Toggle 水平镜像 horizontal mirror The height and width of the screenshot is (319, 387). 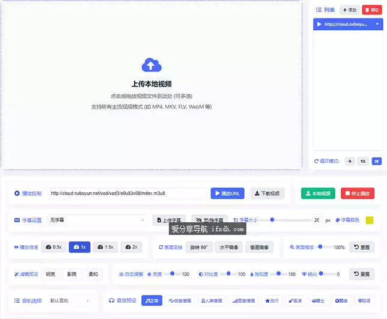229,247
